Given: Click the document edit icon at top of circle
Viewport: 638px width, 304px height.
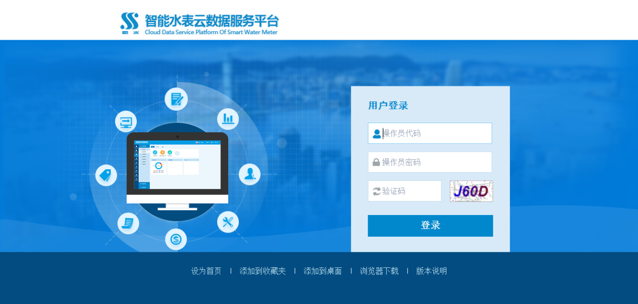Looking at the screenshot, I should pyautogui.click(x=176, y=99).
